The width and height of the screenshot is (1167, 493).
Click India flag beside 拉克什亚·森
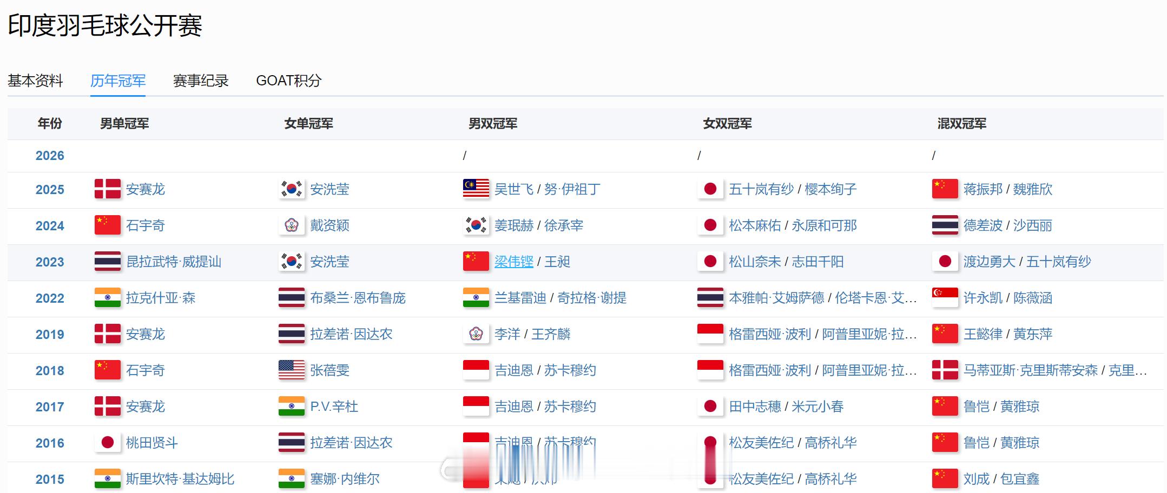pyautogui.click(x=107, y=298)
